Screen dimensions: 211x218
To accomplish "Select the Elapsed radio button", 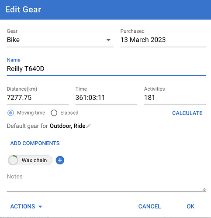I will coord(54,113).
